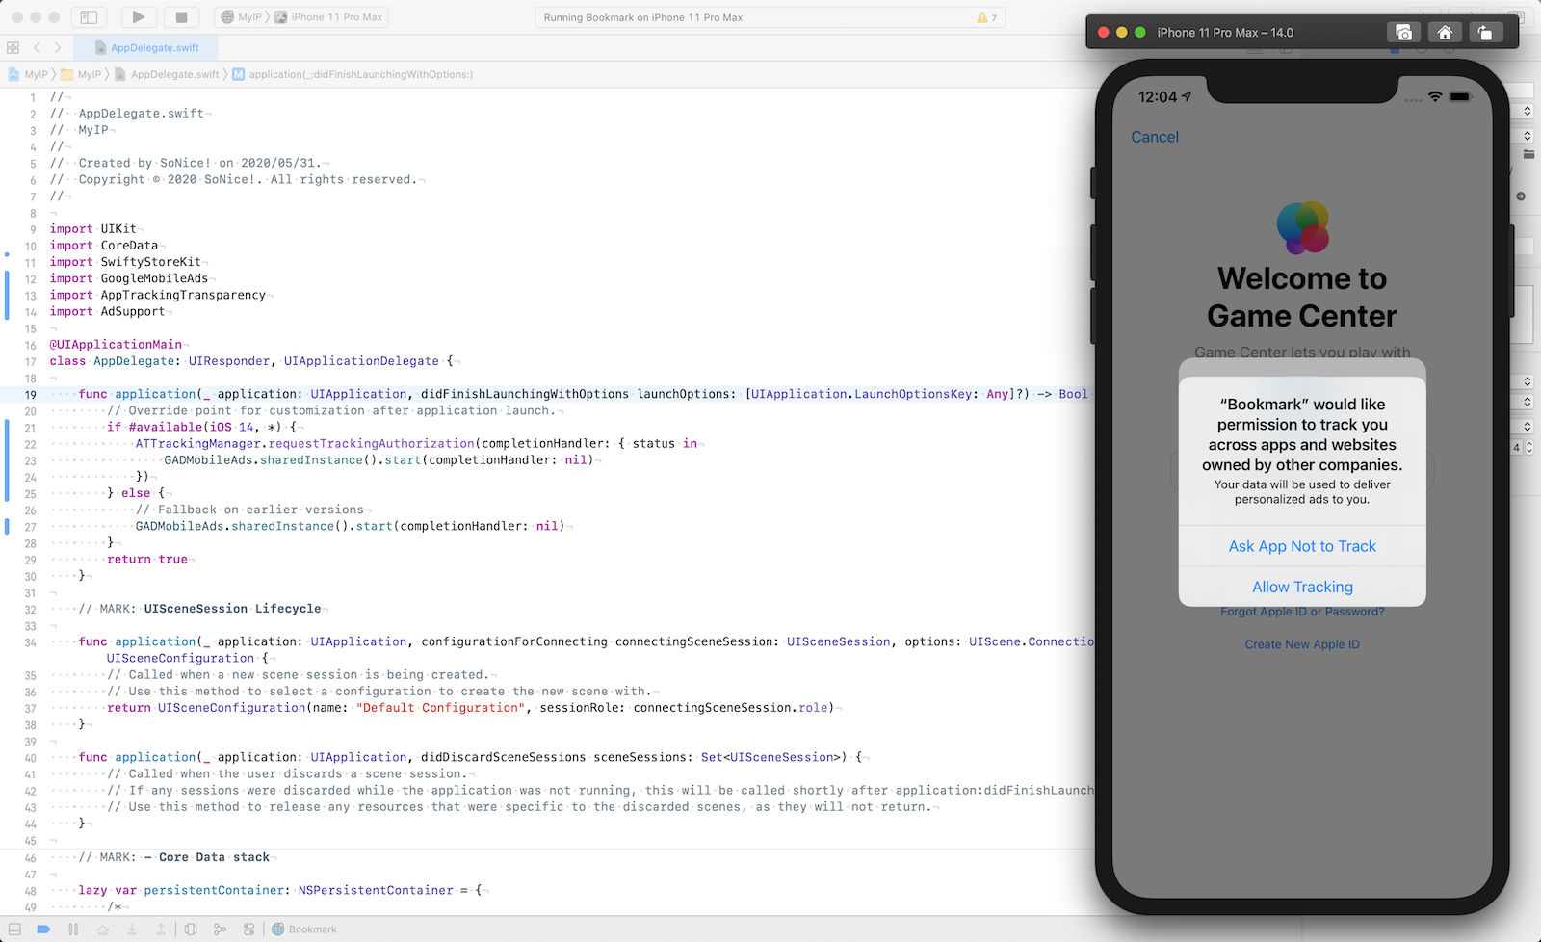Screen dimensions: 1541x942
Task: Click the Run (play) button in Xcode
Action: click(x=139, y=17)
